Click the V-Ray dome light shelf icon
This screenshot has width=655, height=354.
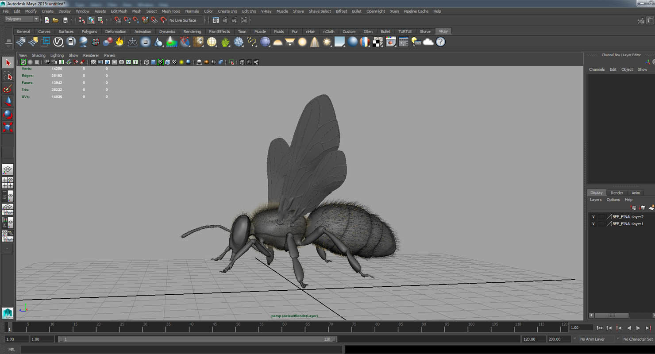coord(277,42)
